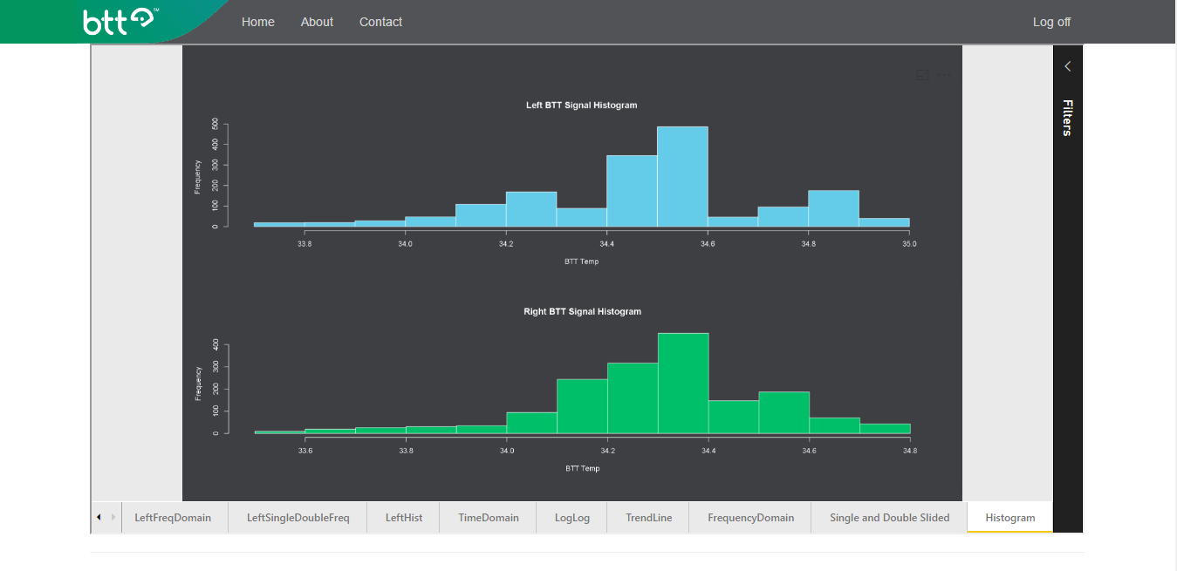Screen dimensions: 1177x571
Task: Collapse the Filters pane using the chevron
Action: coord(1067,65)
